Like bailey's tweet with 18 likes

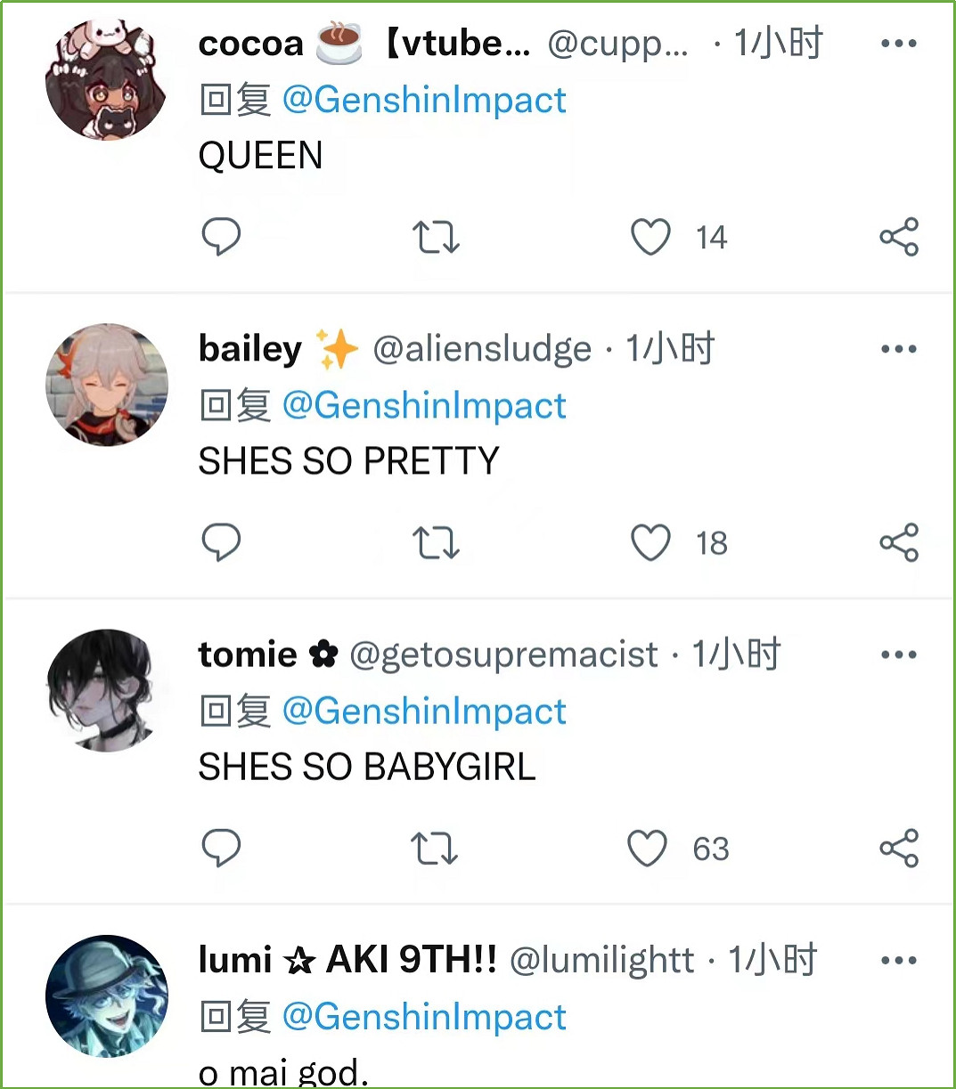650,543
